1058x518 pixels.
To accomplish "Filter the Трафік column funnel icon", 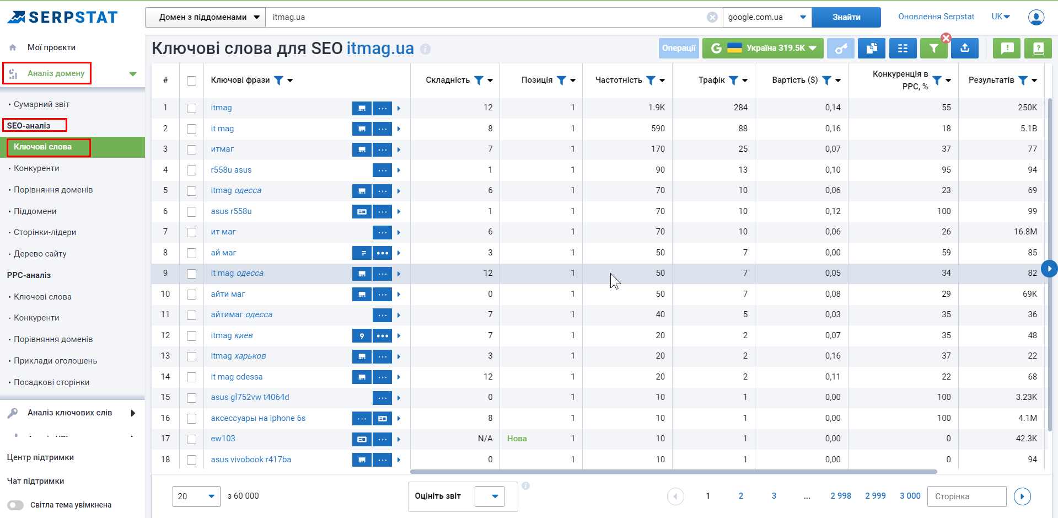I will click(733, 81).
